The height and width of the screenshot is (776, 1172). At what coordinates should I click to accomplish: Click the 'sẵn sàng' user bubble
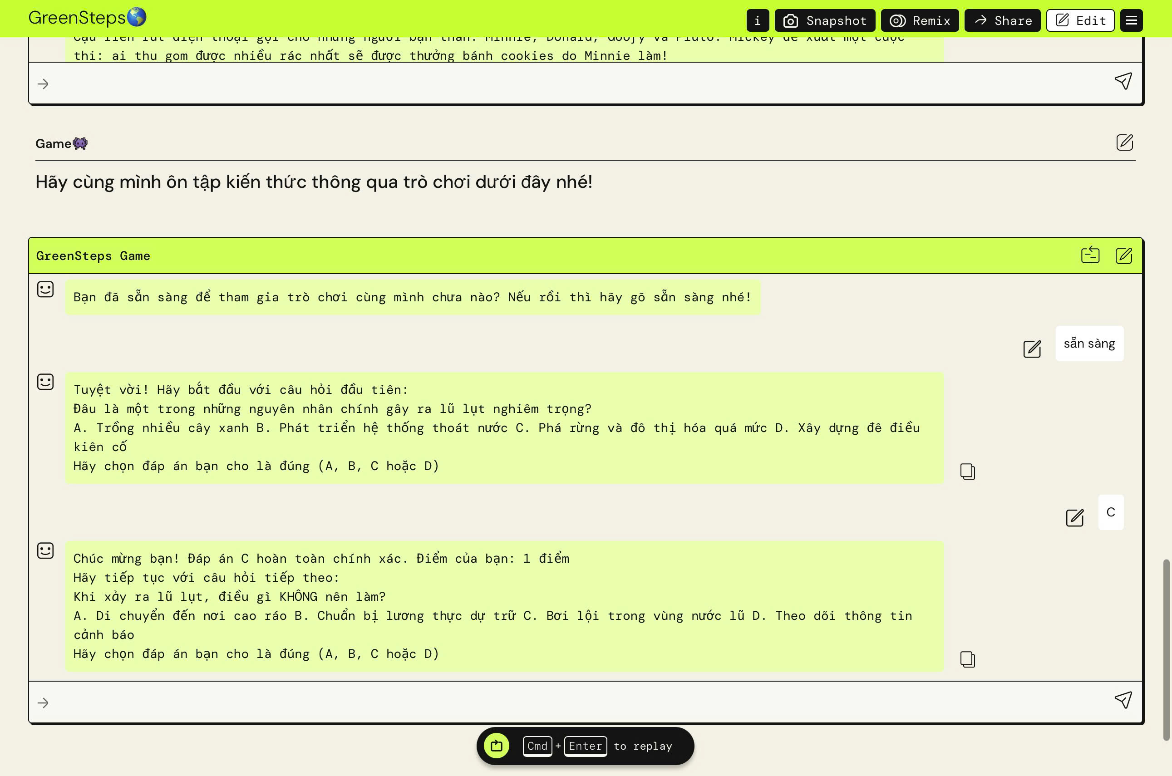click(1089, 344)
